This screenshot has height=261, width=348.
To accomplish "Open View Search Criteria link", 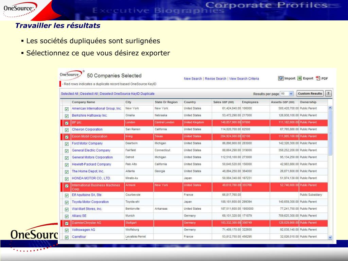I will coord(244,79).
